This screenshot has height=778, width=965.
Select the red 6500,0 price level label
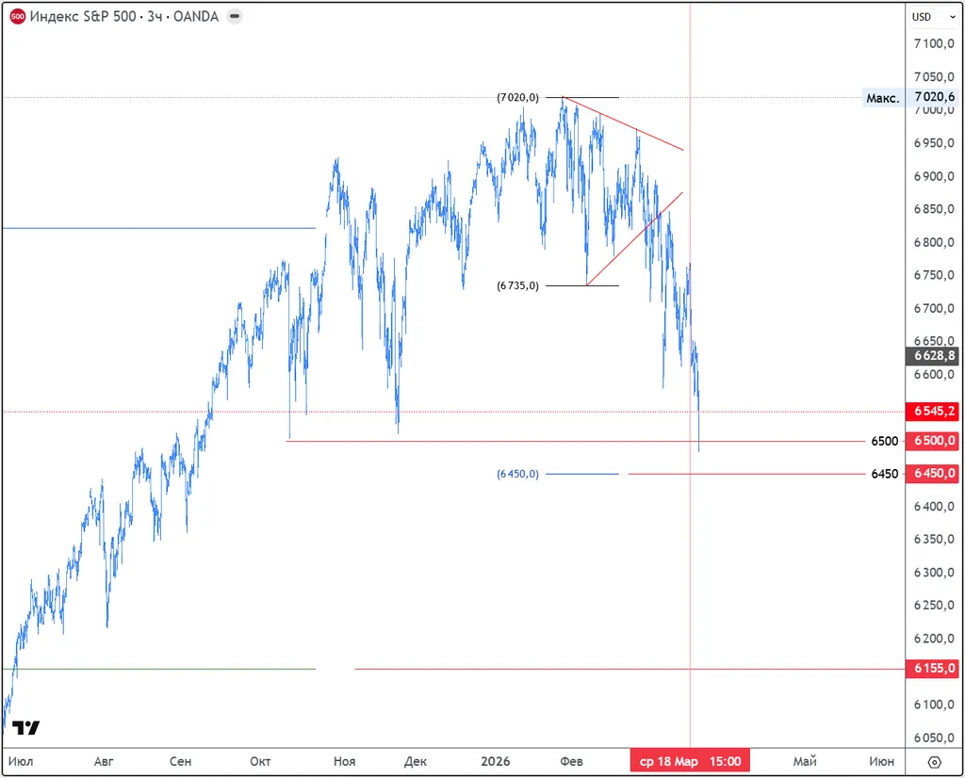(934, 441)
